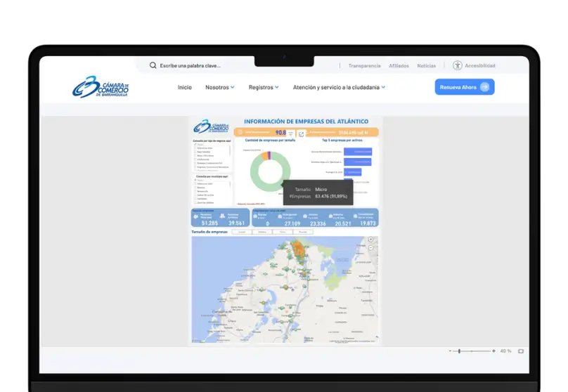Image resolution: width=568 pixels, height=392 pixels.
Task: Click the orange cluster on the map
Action: pyautogui.click(x=298, y=250)
